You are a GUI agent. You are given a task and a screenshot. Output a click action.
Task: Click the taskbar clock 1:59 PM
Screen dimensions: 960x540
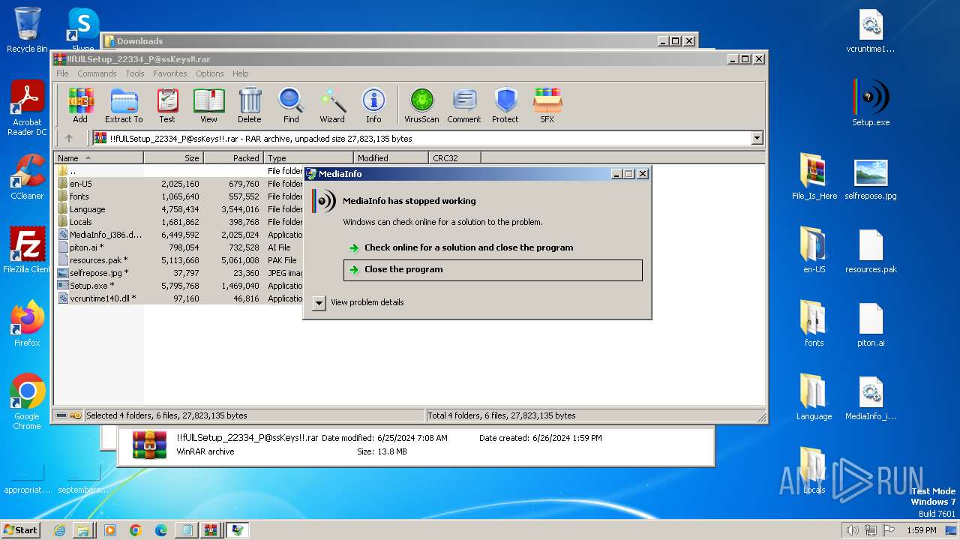tap(921, 530)
